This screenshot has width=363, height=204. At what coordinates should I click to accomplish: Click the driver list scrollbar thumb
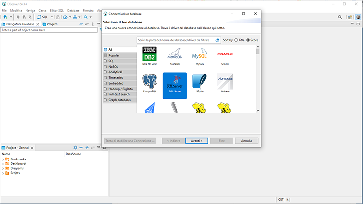(x=258, y=51)
